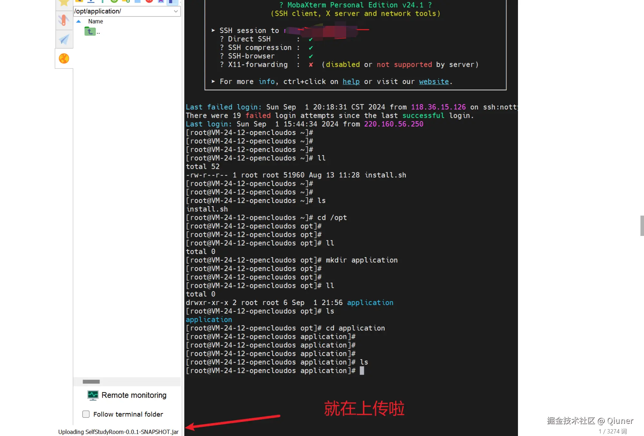Switch to the Sessions tab with the star icon
This screenshot has width=644, height=436.
[x=64, y=4]
